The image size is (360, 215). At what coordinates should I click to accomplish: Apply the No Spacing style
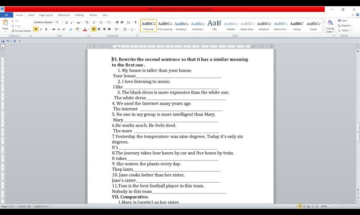point(165,26)
